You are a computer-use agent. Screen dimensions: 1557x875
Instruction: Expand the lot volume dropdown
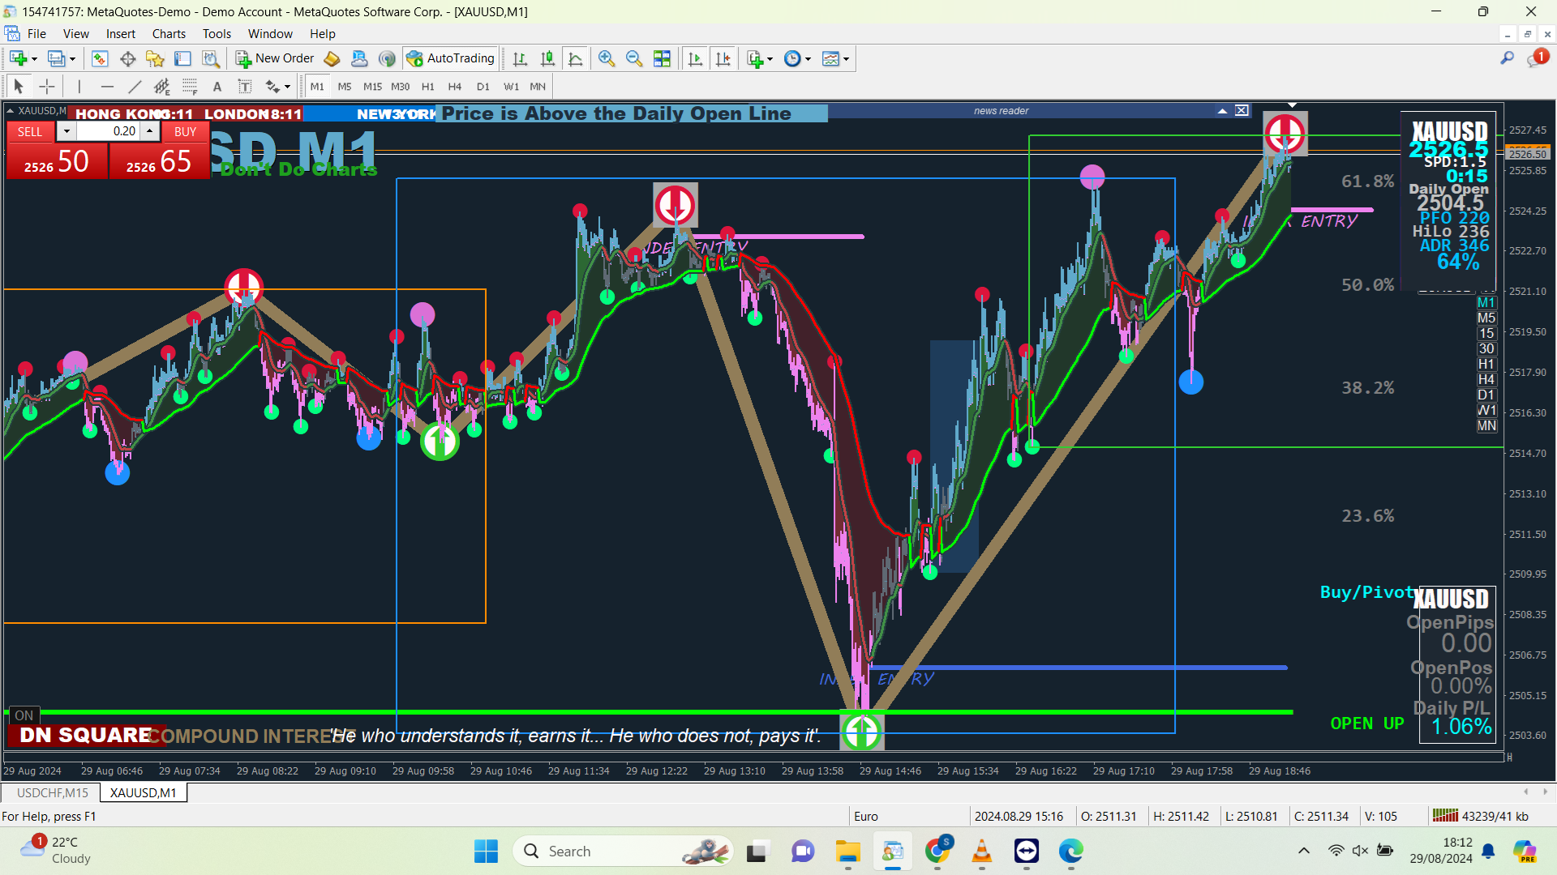click(x=66, y=131)
